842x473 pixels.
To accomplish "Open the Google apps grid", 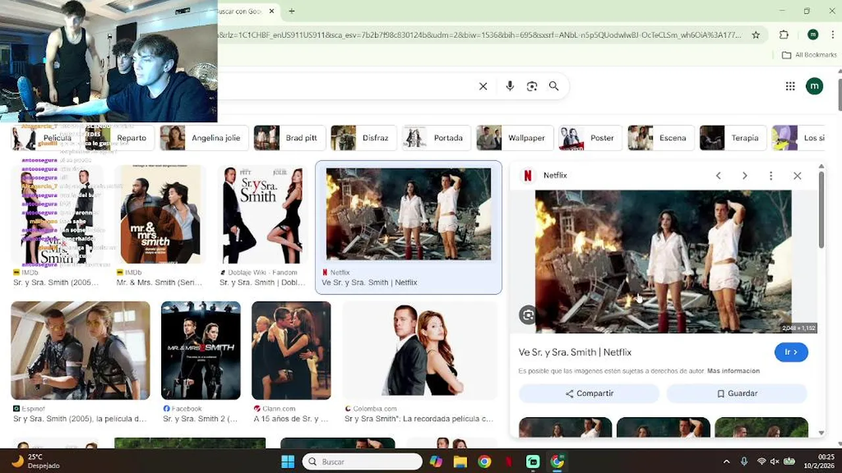I will pos(790,86).
